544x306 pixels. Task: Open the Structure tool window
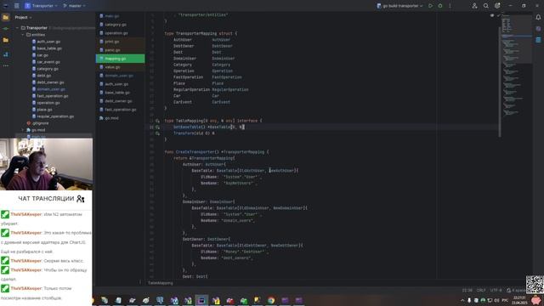pos(6,54)
